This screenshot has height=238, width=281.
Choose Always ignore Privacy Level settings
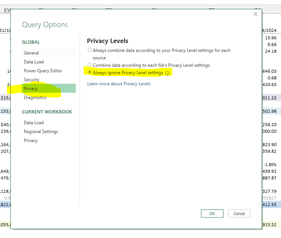pyautogui.click(x=89, y=73)
